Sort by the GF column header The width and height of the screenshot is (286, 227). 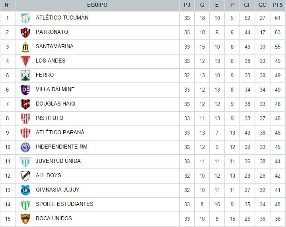tap(247, 5)
